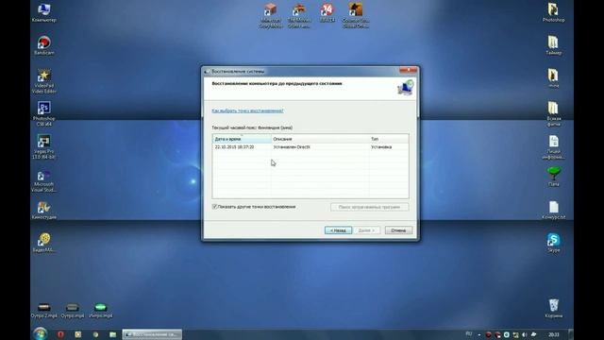Viewport: 604px width, 340px height.
Task: Activate Восстановление системы taskbar button
Action: click(x=152, y=334)
